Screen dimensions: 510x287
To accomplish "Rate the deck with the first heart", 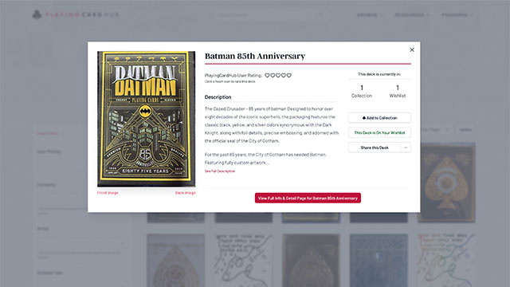I will click(x=267, y=75).
